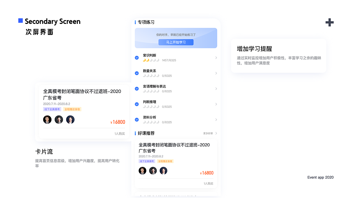
Task: Expand the 言语理解与表达 row chevron
Action: tap(216, 89)
